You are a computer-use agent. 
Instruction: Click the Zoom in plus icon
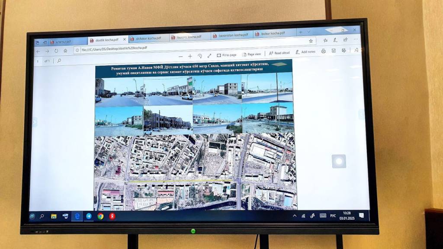click(190, 56)
